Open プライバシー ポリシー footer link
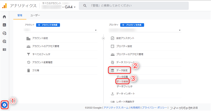Viewport: 211px width, 111px height. (x=155, y=108)
